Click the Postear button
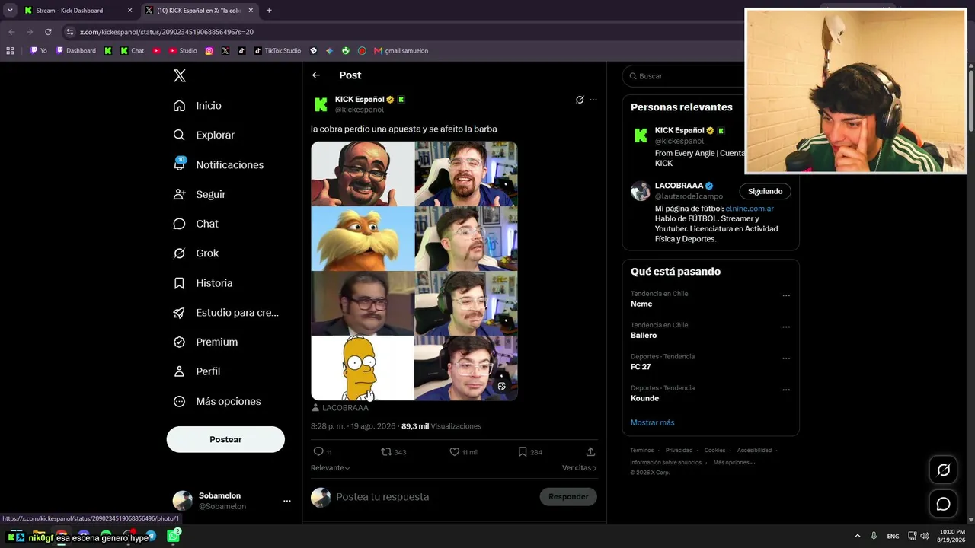This screenshot has height=548, width=975. click(225, 439)
